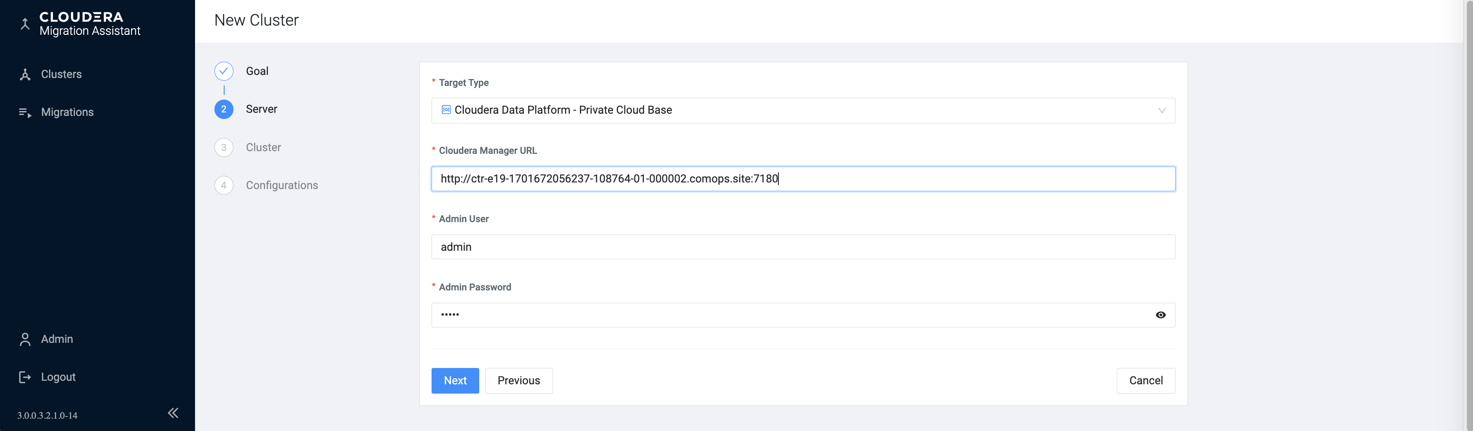Open the Clusters menu item

pyautogui.click(x=61, y=75)
